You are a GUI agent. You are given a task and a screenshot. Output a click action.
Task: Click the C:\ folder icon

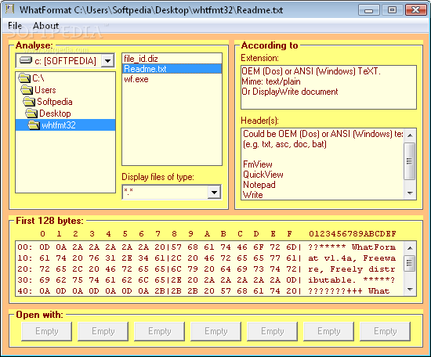[x=24, y=78]
